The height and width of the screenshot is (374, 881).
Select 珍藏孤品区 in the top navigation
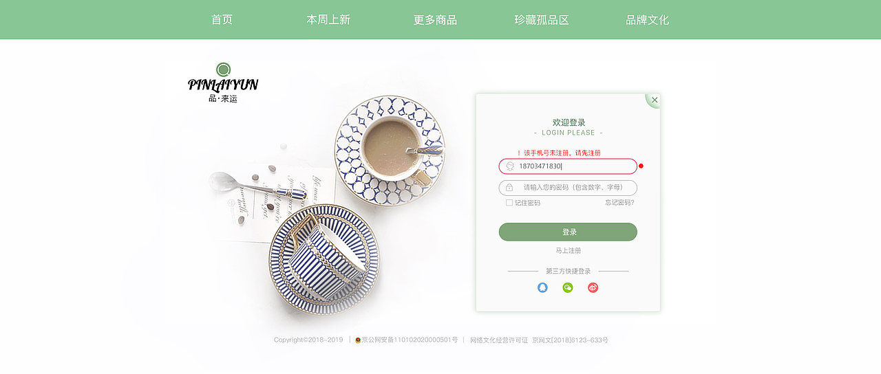[542, 20]
